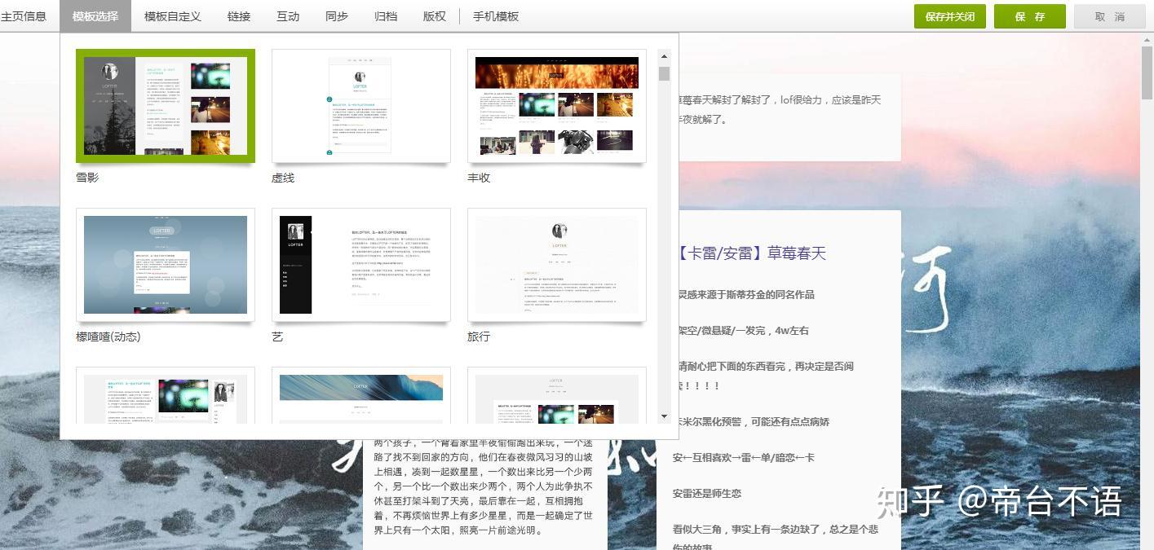The height and width of the screenshot is (550, 1154).
Task: Click the grey 取消 button
Action: pyautogui.click(x=1110, y=16)
